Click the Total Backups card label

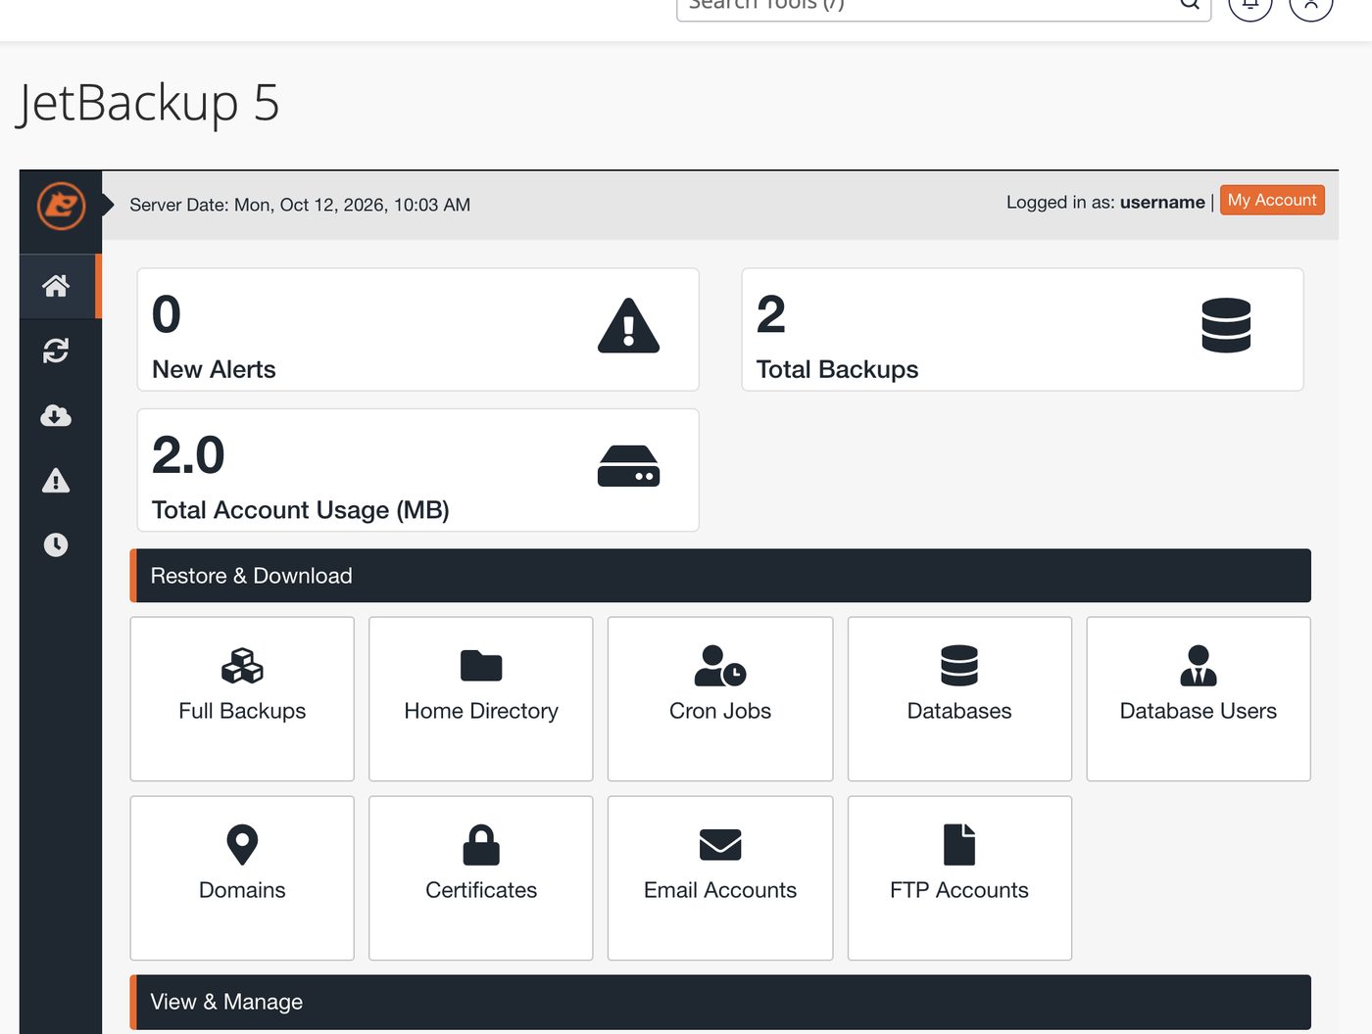837,369
